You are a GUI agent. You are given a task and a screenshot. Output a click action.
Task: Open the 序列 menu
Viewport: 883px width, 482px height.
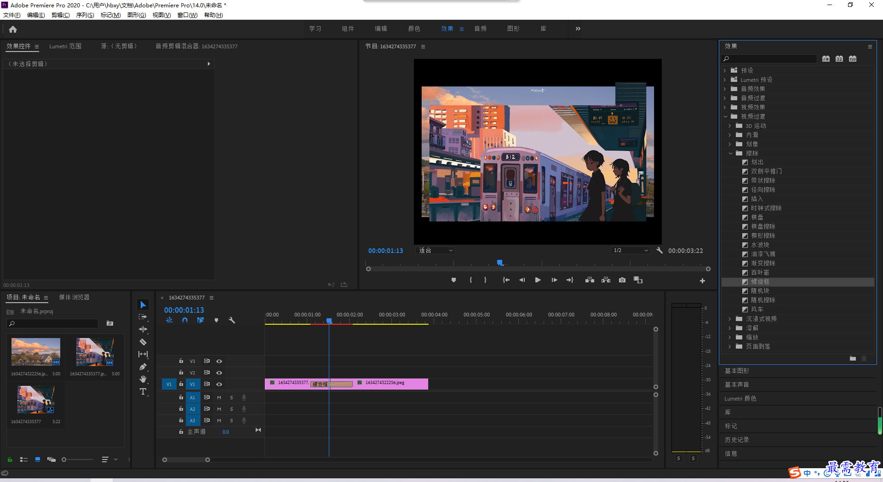pos(85,15)
